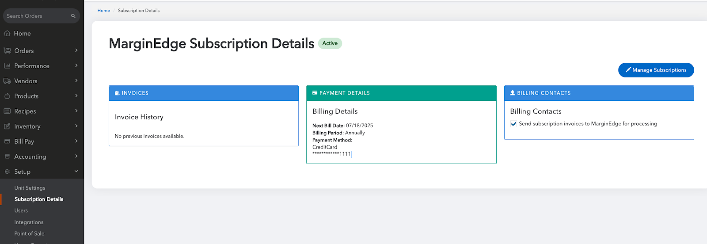Click the Home breadcrumb link
This screenshot has height=244, width=707.
tap(104, 11)
